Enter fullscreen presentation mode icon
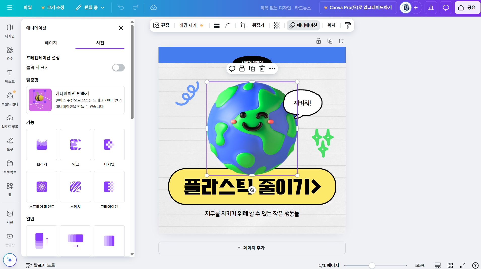 click(x=463, y=265)
